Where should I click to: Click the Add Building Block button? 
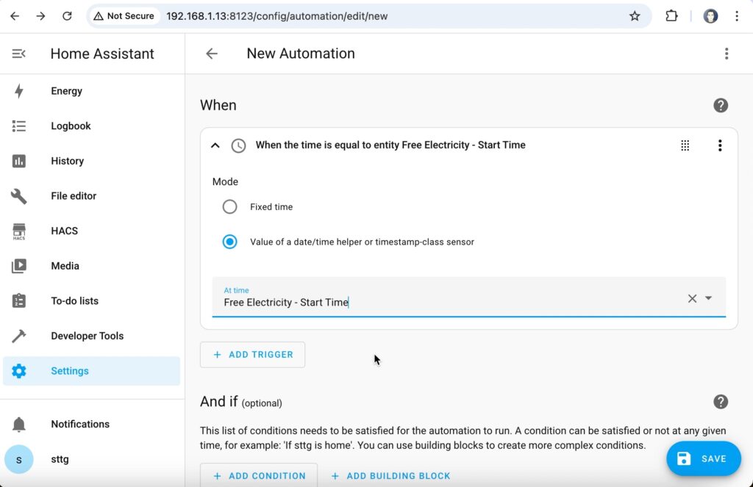pos(390,475)
